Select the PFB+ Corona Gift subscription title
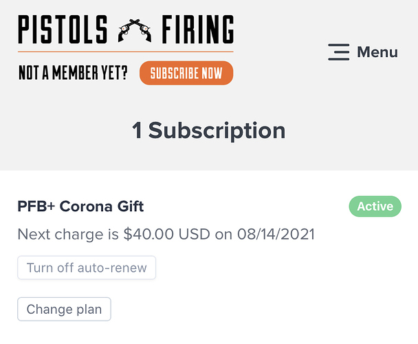Viewport: 418px width, 344px height. coord(80,206)
